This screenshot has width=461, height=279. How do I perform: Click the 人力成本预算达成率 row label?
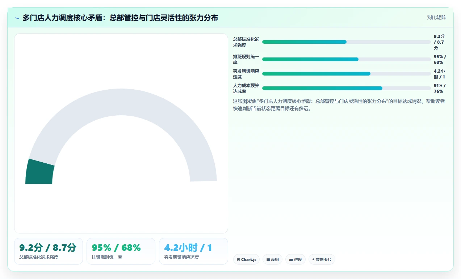pos(246,89)
